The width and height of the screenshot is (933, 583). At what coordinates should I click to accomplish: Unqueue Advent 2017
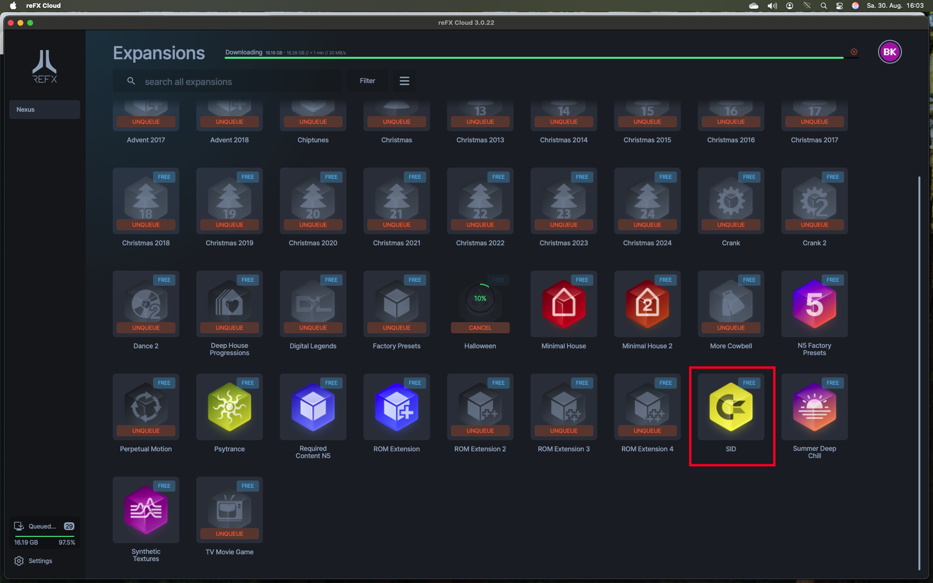pyautogui.click(x=146, y=122)
